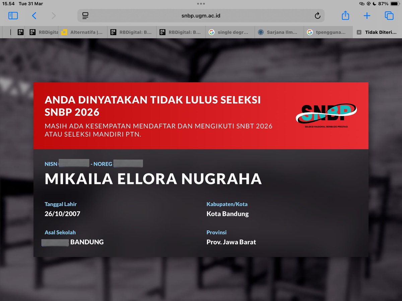Viewport: 402px width, 301px height.
Task: Click the SNBP logo on the red banner
Action: pyautogui.click(x=326, y=116)
